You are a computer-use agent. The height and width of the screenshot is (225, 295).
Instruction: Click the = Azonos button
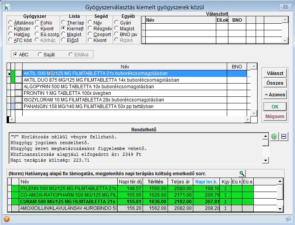tap(275, 95)
